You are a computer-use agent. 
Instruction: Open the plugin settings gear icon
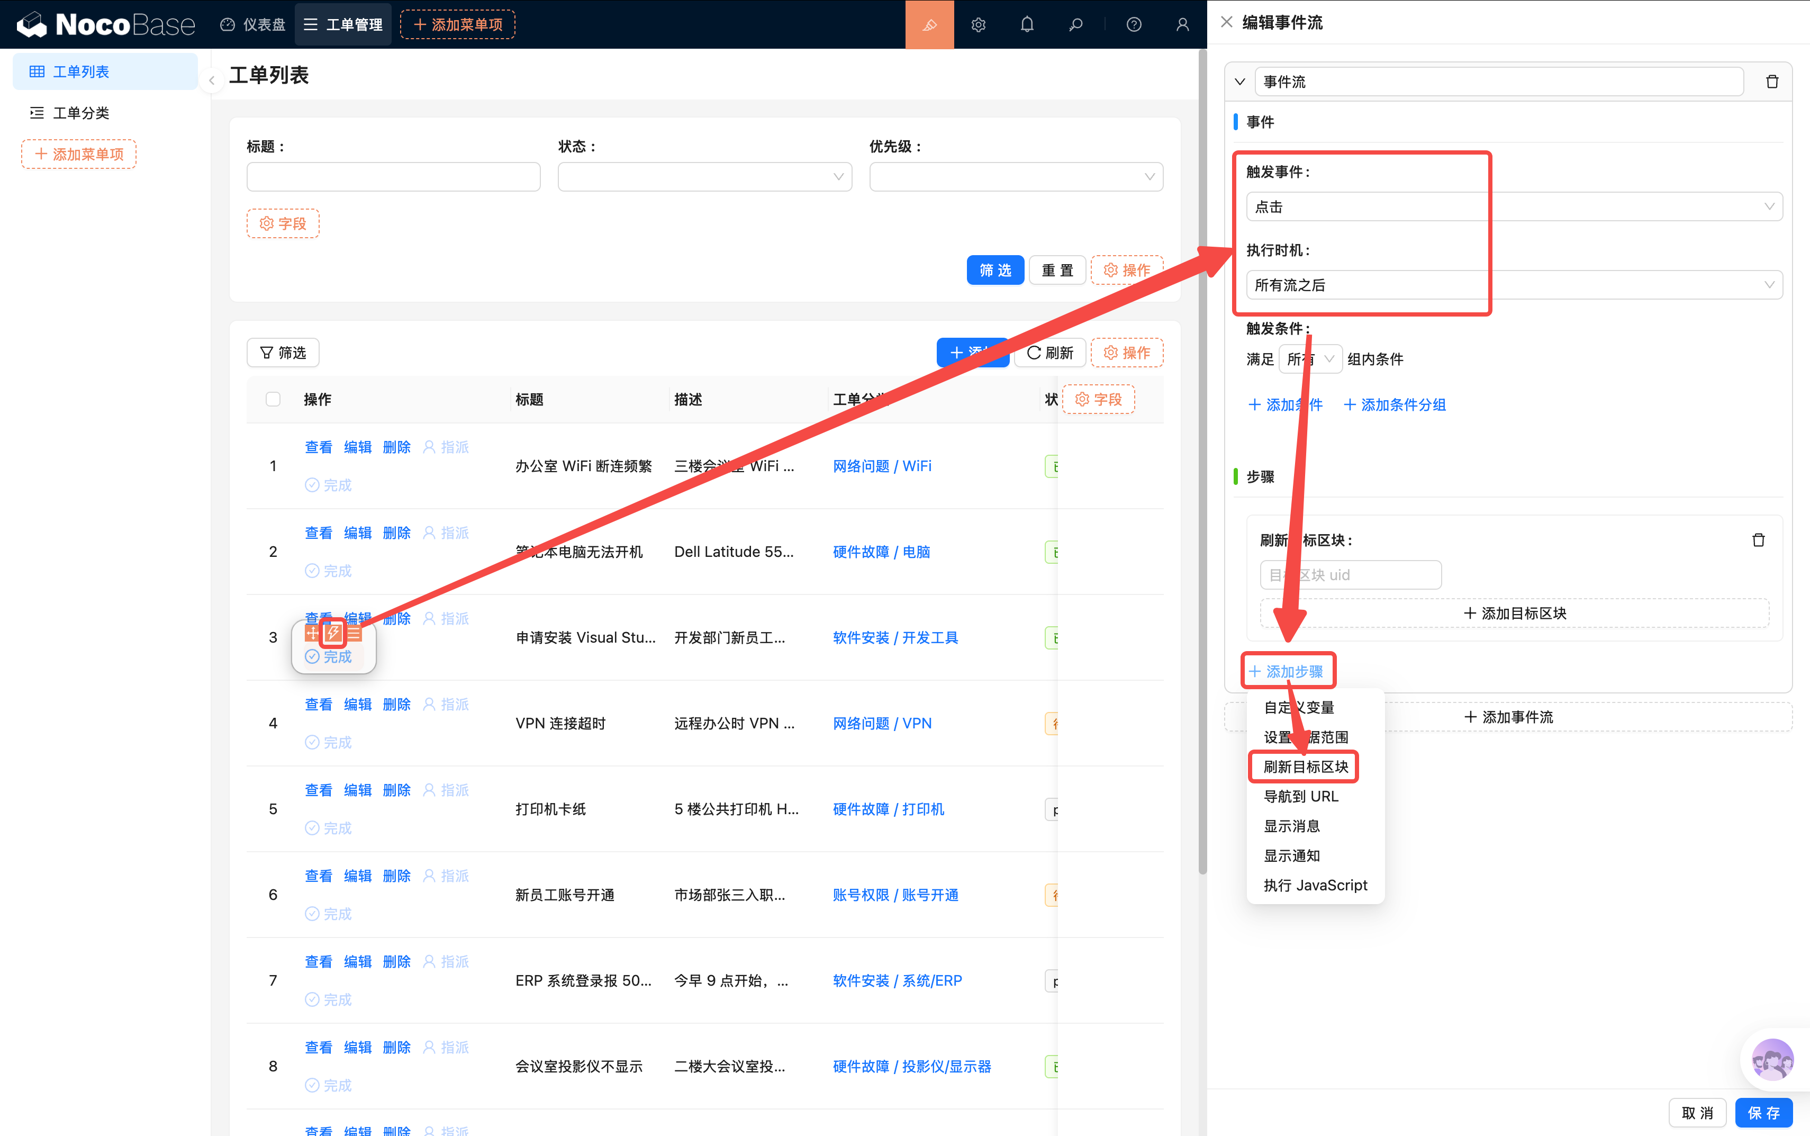tap(978, 25)
